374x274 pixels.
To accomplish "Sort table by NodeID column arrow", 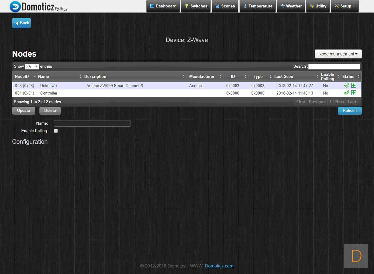I will coord(34,77).
